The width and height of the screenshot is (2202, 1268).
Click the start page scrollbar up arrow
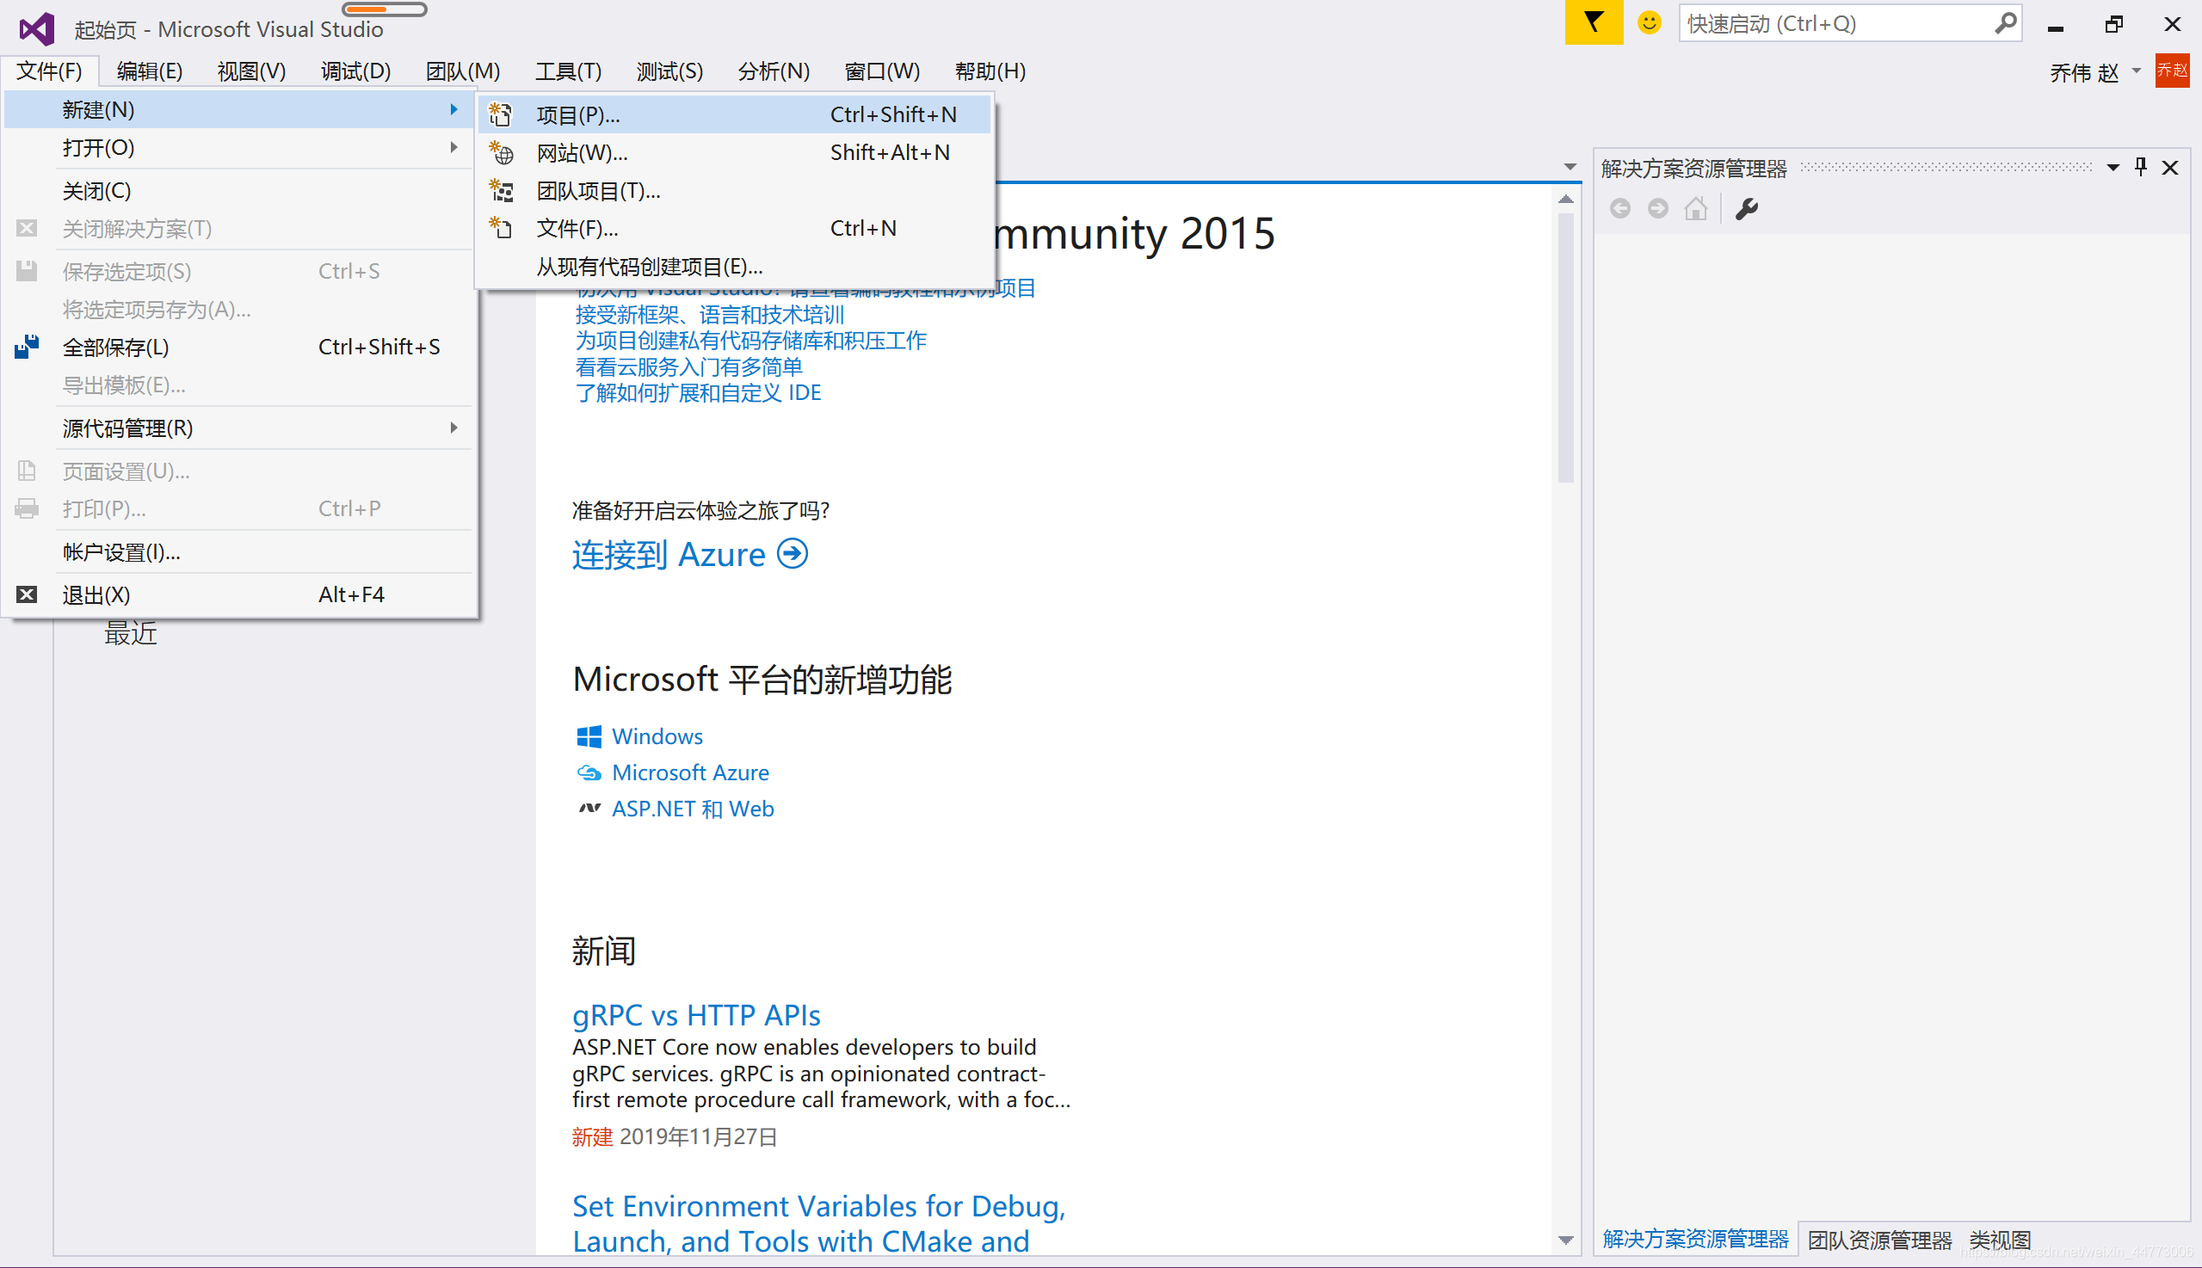[x=1565, y=200]
